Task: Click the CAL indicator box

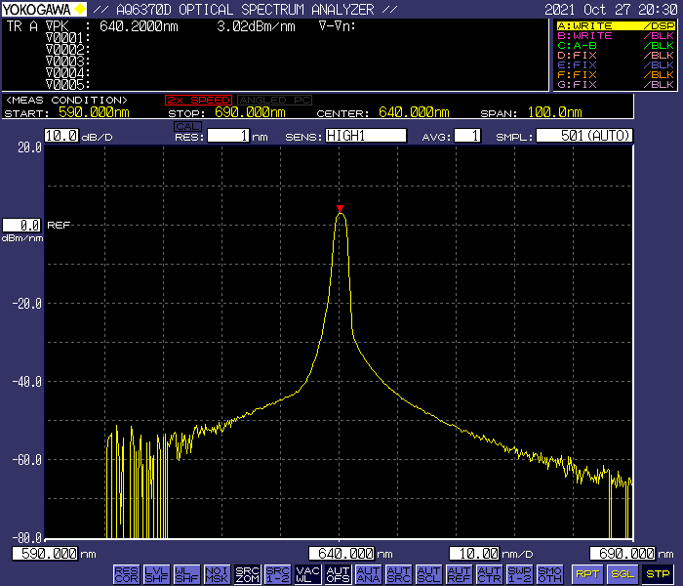Action: (187, 126)
